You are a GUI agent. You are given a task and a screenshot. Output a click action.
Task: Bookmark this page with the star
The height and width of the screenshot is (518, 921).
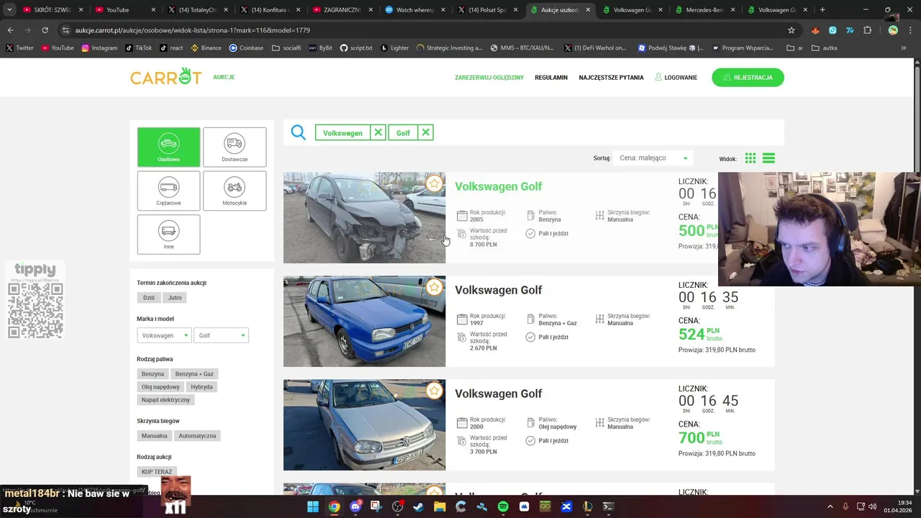791,30
